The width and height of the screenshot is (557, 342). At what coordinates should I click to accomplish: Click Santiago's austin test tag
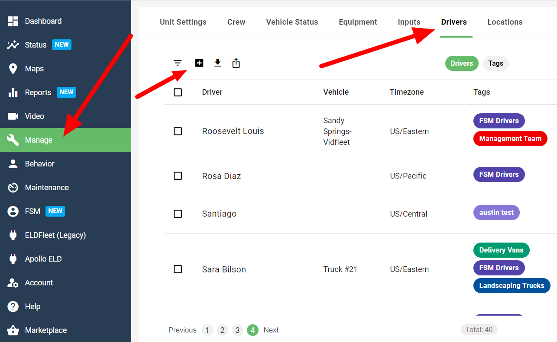tap(496, 212)
